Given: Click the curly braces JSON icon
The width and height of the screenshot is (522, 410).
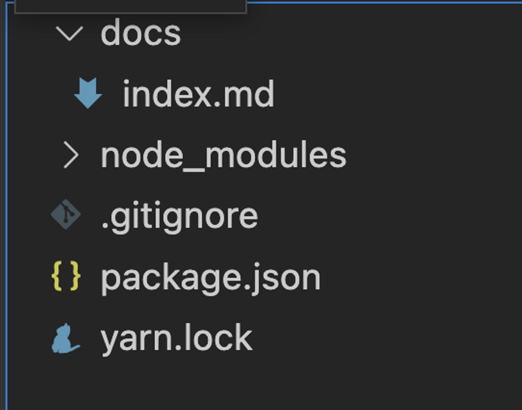Looking at the screenshot, I should coord(66,276).
